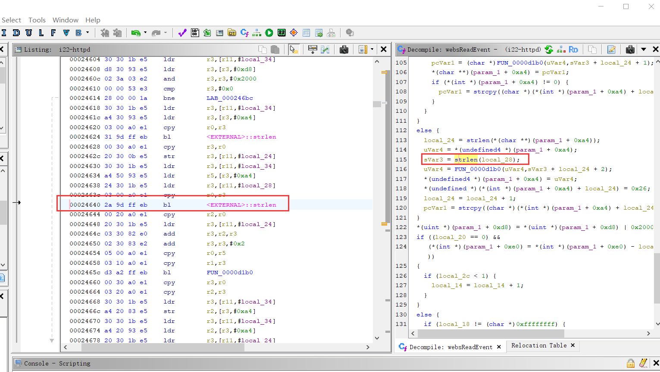660x372 pixels.
Task: Close the Decompile panel with X
Action: click(x=655, y=50)
